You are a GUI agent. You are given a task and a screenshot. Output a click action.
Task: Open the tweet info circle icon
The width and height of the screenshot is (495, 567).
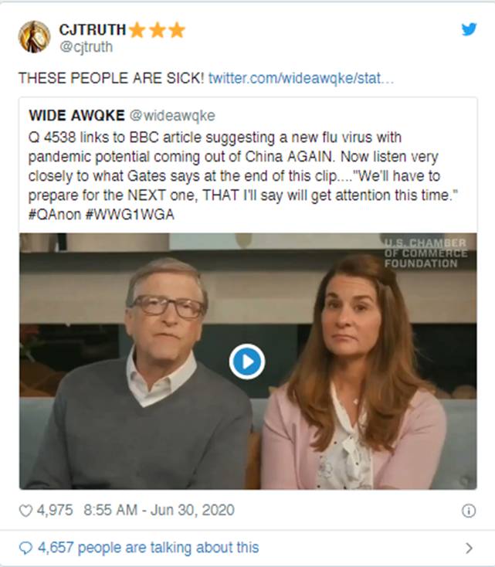(x=468, y=511)
